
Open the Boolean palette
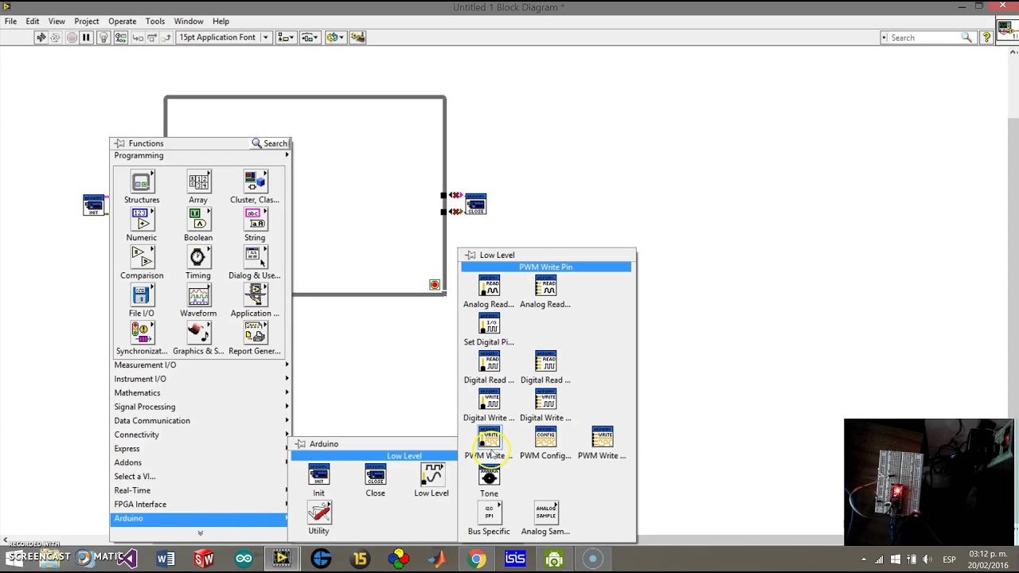click(x=198, y=220)
